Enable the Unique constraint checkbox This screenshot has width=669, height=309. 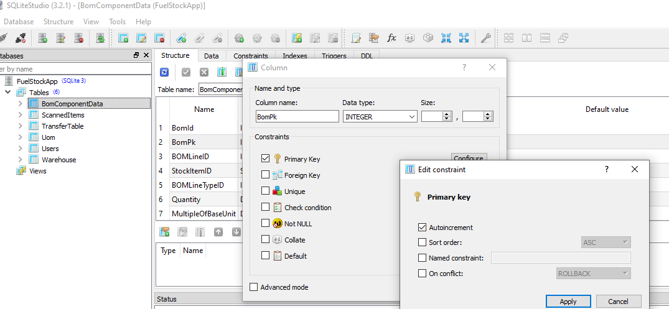[265, 191]
